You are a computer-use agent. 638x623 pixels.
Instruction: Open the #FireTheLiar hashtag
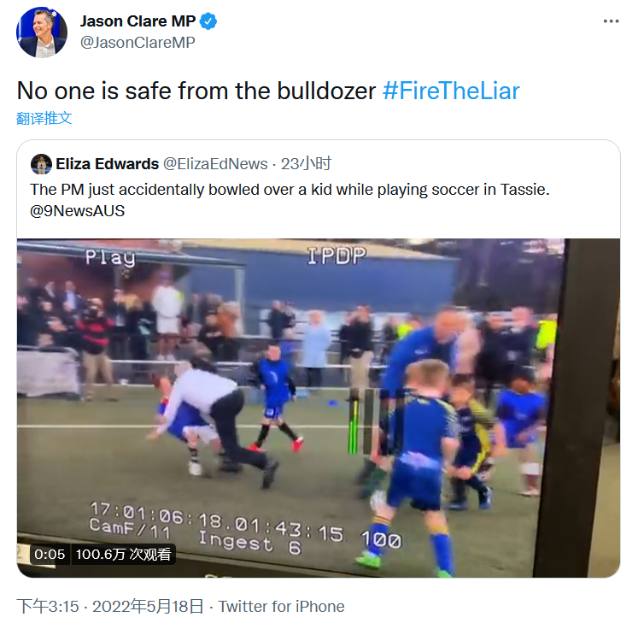pyautogui.click(x=450, y=91)
